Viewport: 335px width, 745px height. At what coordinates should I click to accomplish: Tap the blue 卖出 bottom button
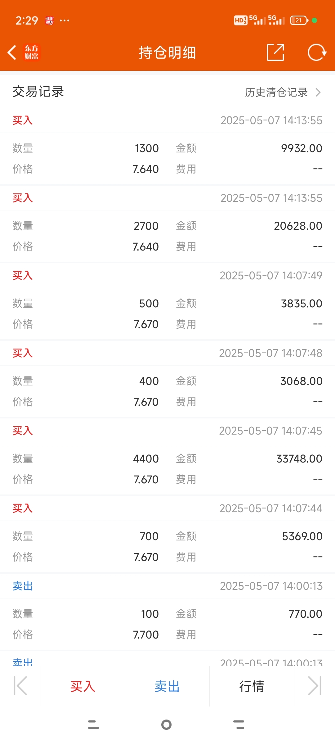(167, 686)
